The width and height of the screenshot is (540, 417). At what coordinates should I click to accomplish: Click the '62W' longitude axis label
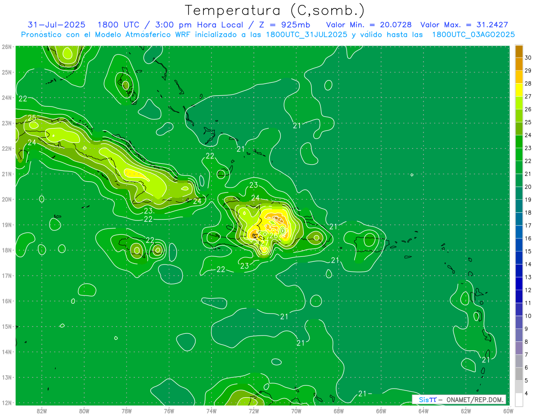pos(466,410)
